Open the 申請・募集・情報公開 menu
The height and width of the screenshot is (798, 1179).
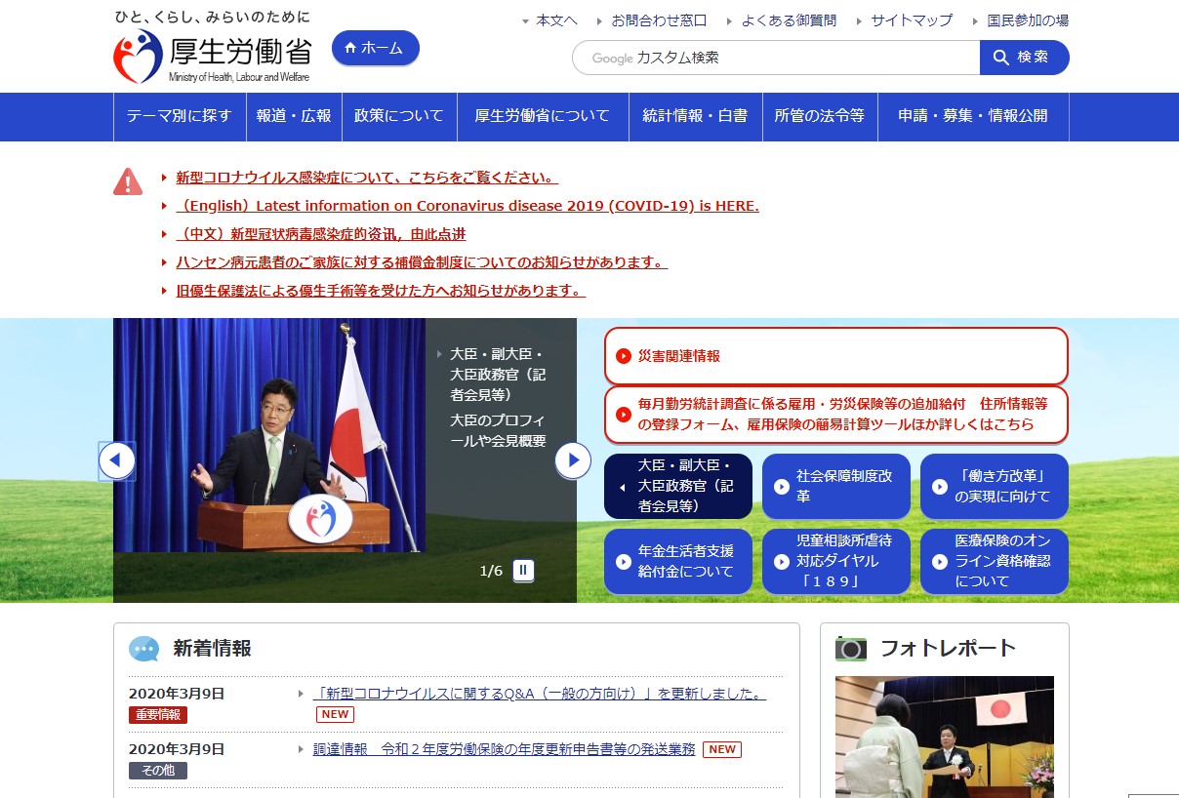point(973,116)
